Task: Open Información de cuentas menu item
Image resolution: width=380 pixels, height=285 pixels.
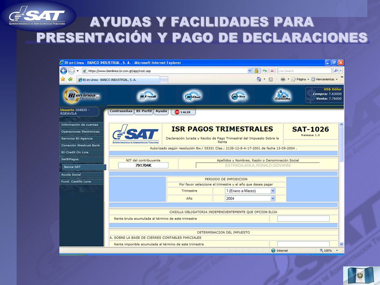Action: pos(81,125)
